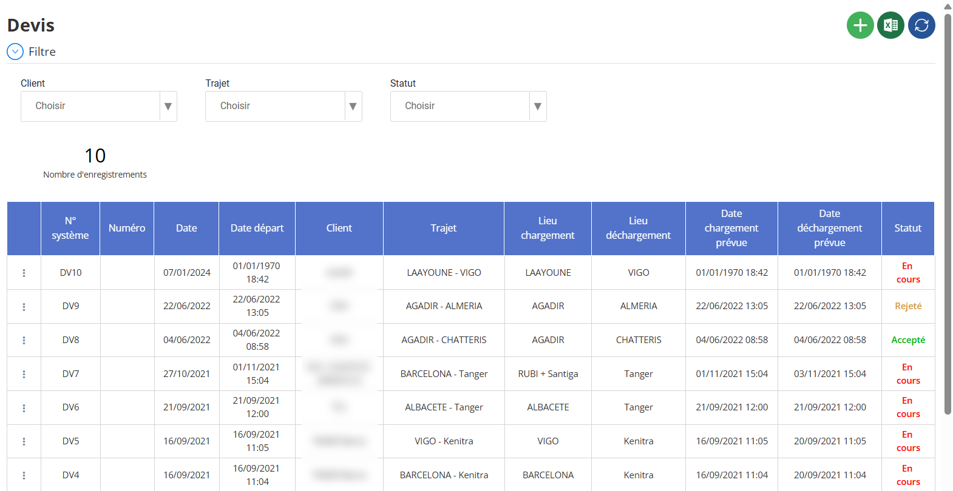Viewport: 953px width, 491px height.
Task: Click the 27/10/2021 date cell
Action: pos(186,374)
